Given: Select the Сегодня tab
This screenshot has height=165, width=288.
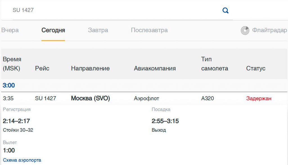Looking at the screenshot, I should [x=53, y=30].
